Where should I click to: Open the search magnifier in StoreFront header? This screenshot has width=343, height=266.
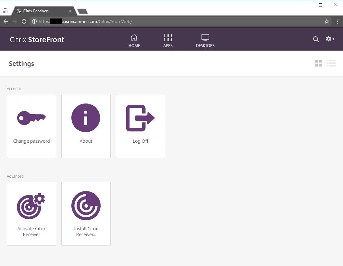[x=316, y=39]
